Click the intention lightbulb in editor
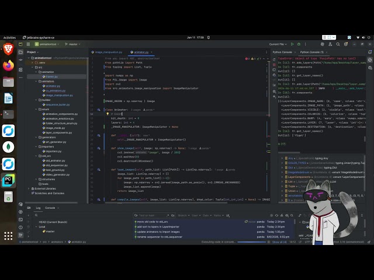Screen dimensions: 374x280 tap(108, 114)
